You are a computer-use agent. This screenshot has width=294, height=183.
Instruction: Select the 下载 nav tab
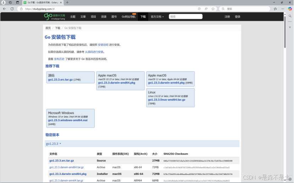(x=143, y=17)
